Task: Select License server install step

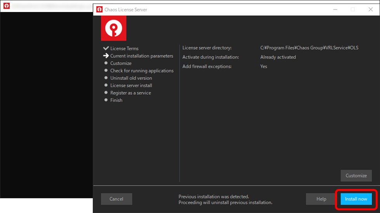Action: point(131,86)
